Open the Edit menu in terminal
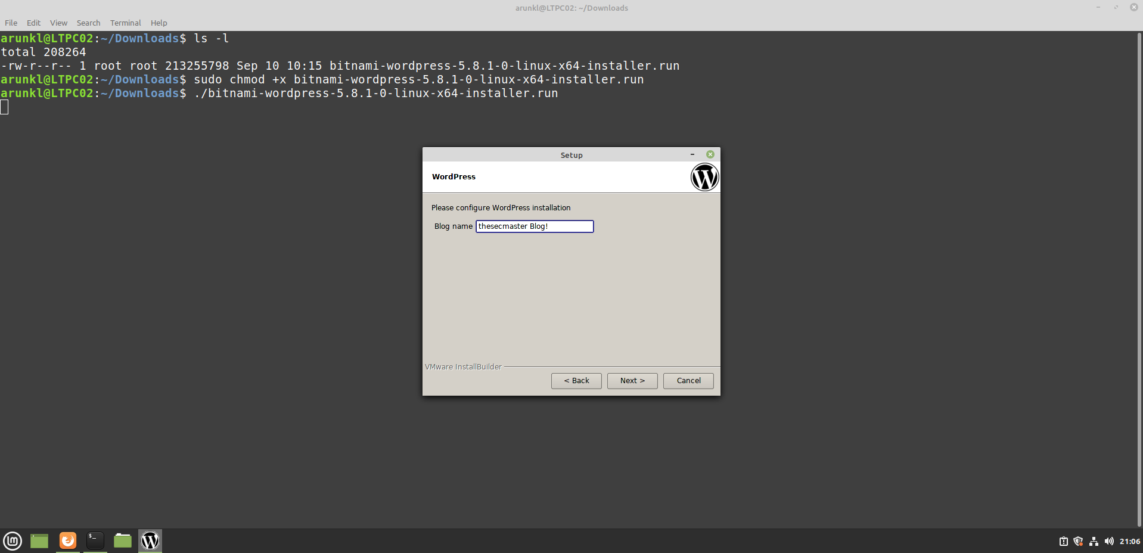The image size is (1143, 553). (33, 23)
